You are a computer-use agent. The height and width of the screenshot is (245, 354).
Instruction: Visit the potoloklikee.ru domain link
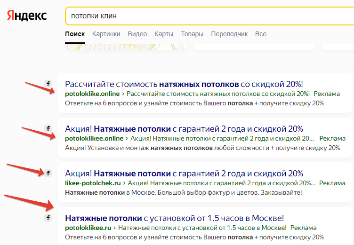88,228
